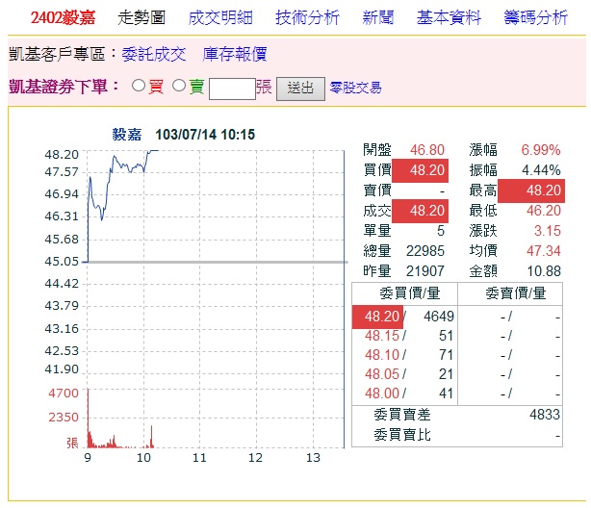Click bid volume 4649
The image size is (591, 508).
pyautogui.click(x=438, y=317)
